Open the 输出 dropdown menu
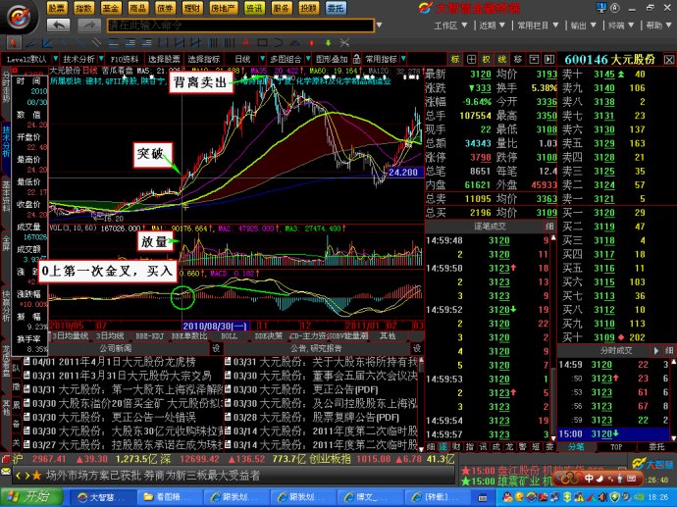 (584, 25)
